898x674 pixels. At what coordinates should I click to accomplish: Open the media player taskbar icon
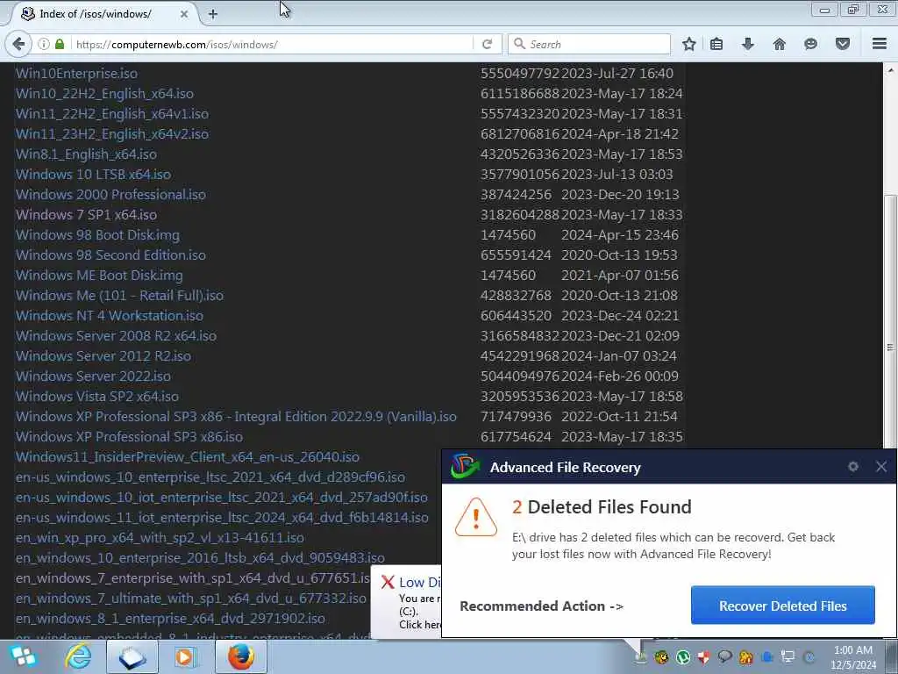(184, 656)
